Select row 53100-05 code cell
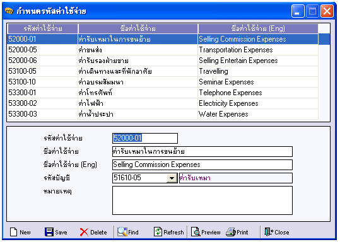 coord(42,71)
